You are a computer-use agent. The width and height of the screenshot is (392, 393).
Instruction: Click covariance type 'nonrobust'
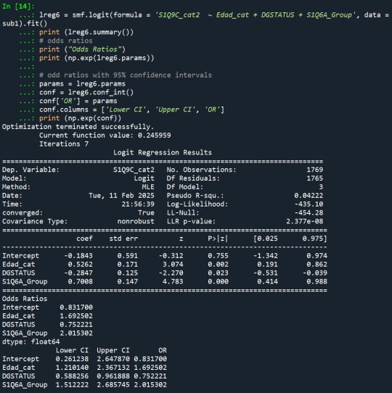pyautogui.click(x=136, y=221)
